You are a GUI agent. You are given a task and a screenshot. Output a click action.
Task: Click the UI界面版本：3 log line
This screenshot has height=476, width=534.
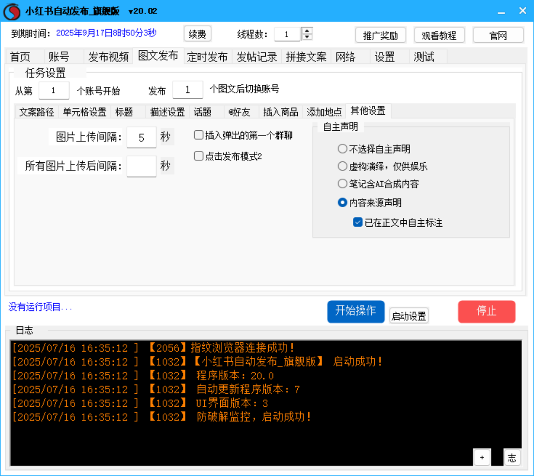pos(140,403)
